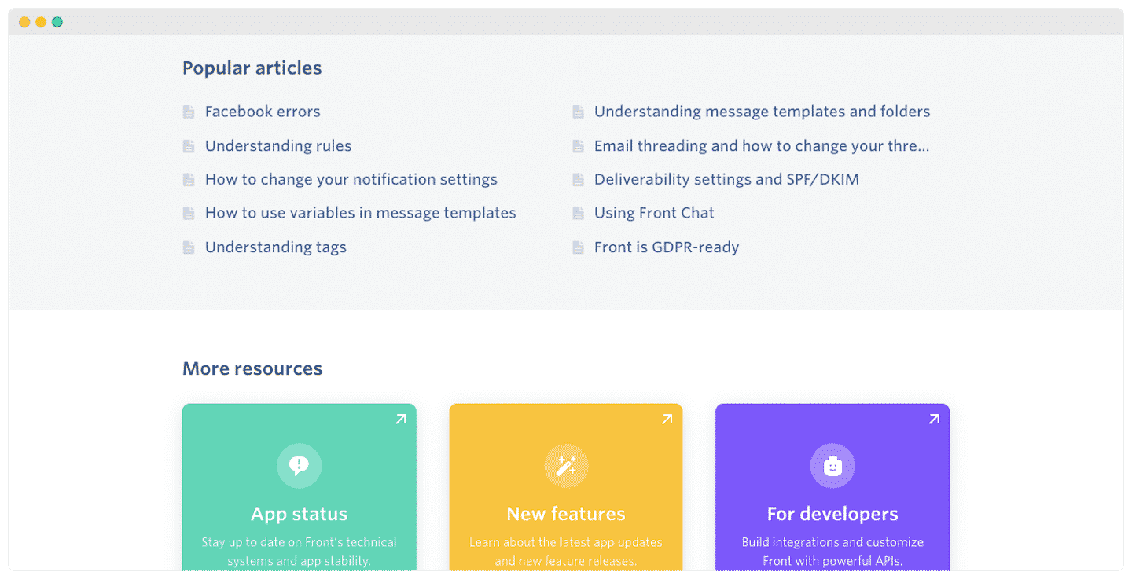The height and width of the screenshot is (579, 1132).
Task: Open How to change your notification settings
Action: pos(351,180)
